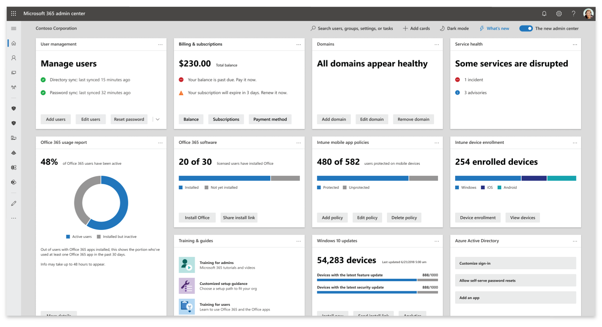The height and width of the screenshot is (327, 602).
Task: Open the User management card options menu
Action: pos(160,44)
